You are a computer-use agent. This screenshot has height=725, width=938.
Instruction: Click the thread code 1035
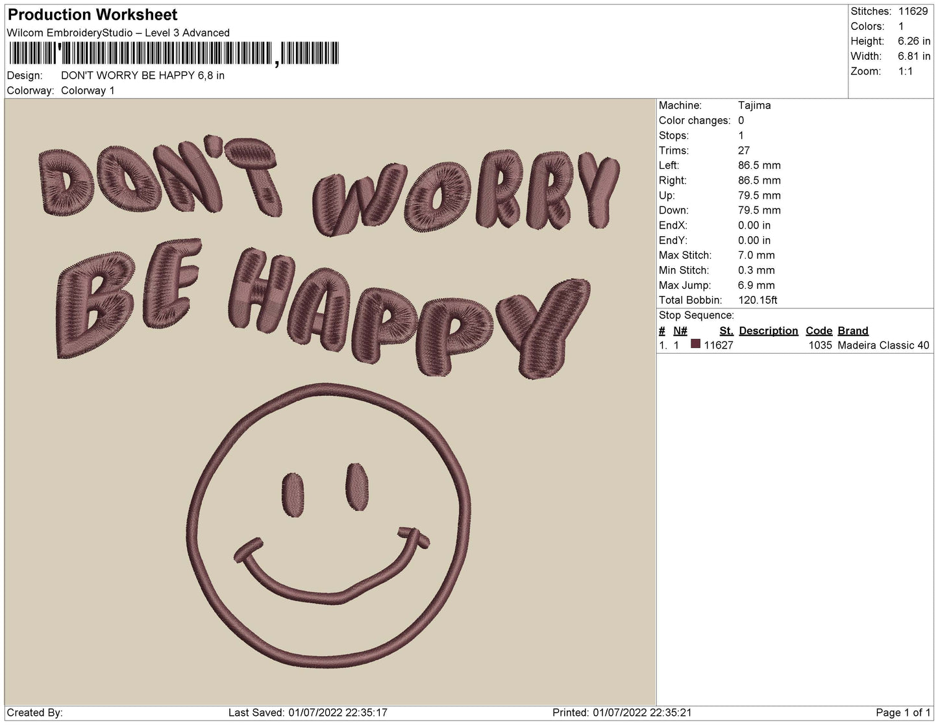(x=821, y=345)
